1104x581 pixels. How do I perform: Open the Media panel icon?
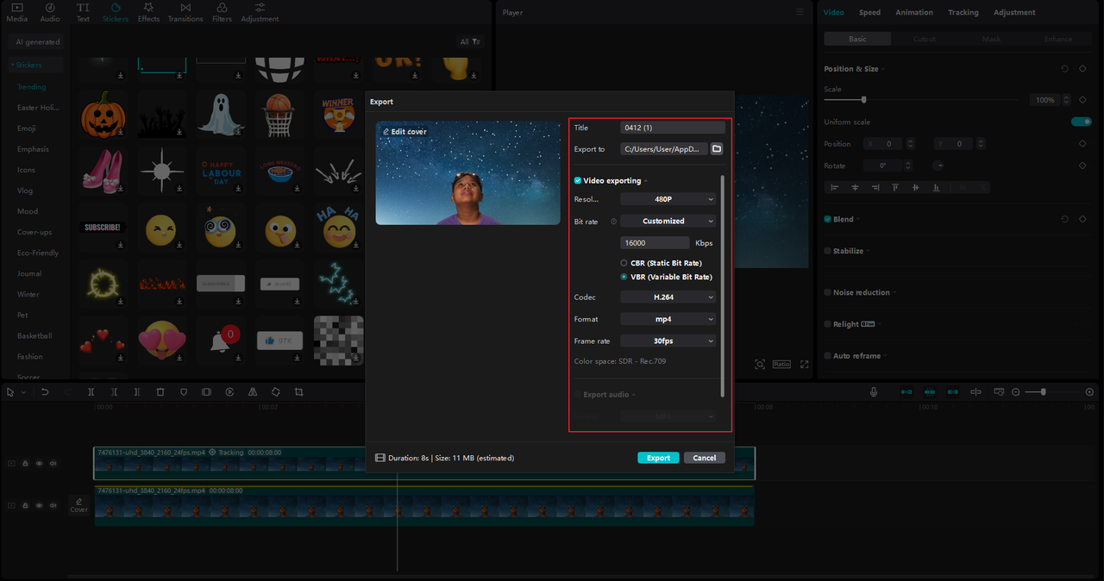tap(16, 12)
